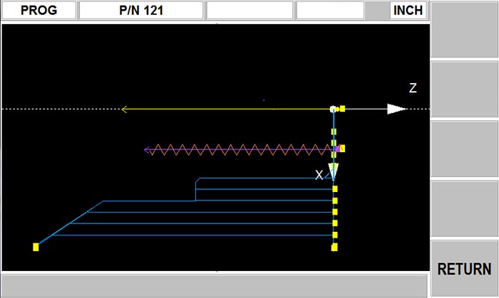Click the white X axis arrowhead
Image resolution: width=499 pixels, height=298 pixels.
(334, 171)
